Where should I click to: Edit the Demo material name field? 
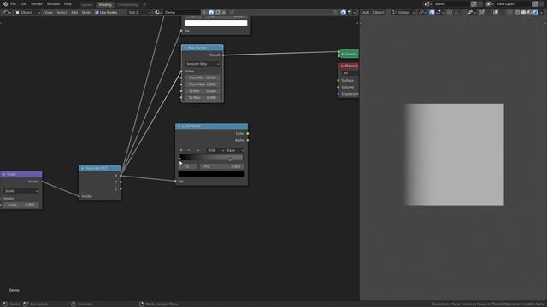[x=181, y=13]
